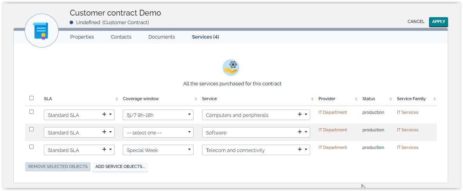Screen dimensions: 463x191
Task: Check the Computers and peripherals row checkbox
Action: [31, 112]
